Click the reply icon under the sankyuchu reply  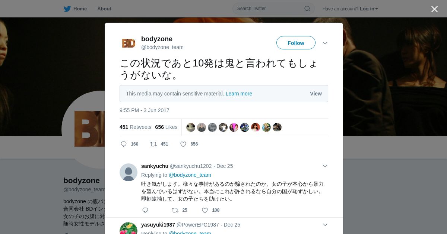tap(145, 210)
